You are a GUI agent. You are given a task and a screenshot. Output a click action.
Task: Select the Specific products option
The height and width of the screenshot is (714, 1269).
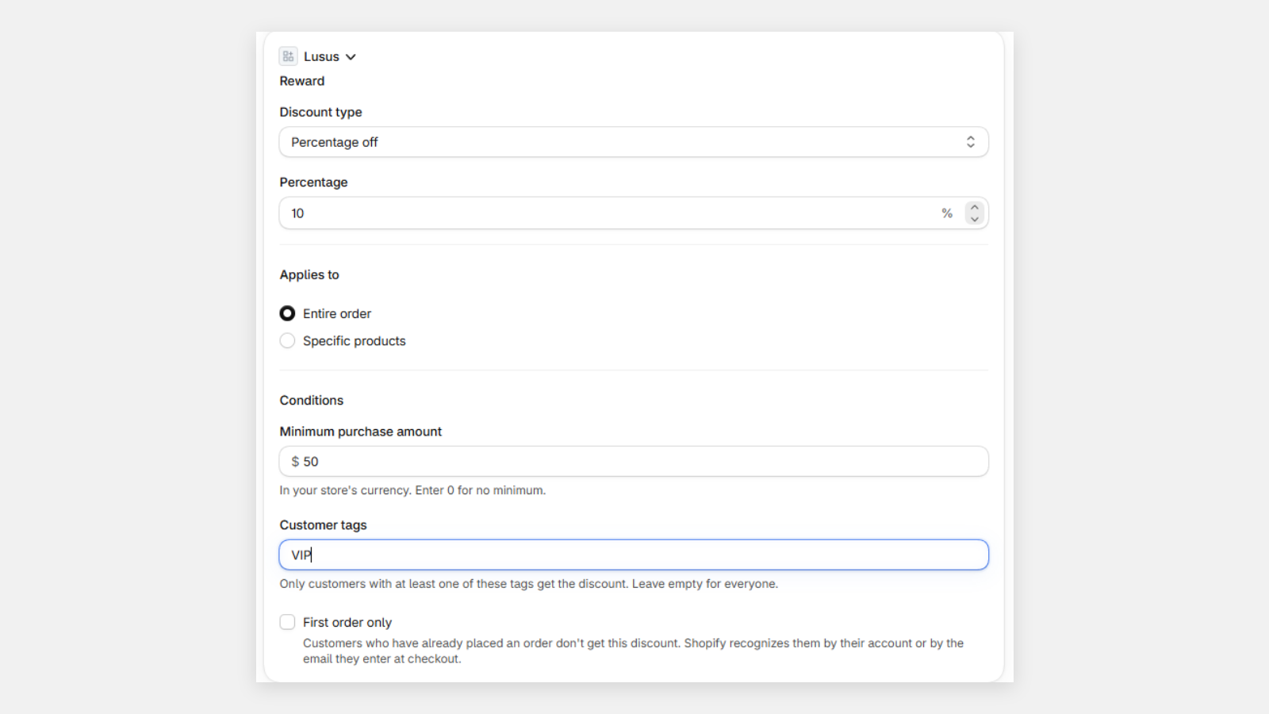point(287,341)
